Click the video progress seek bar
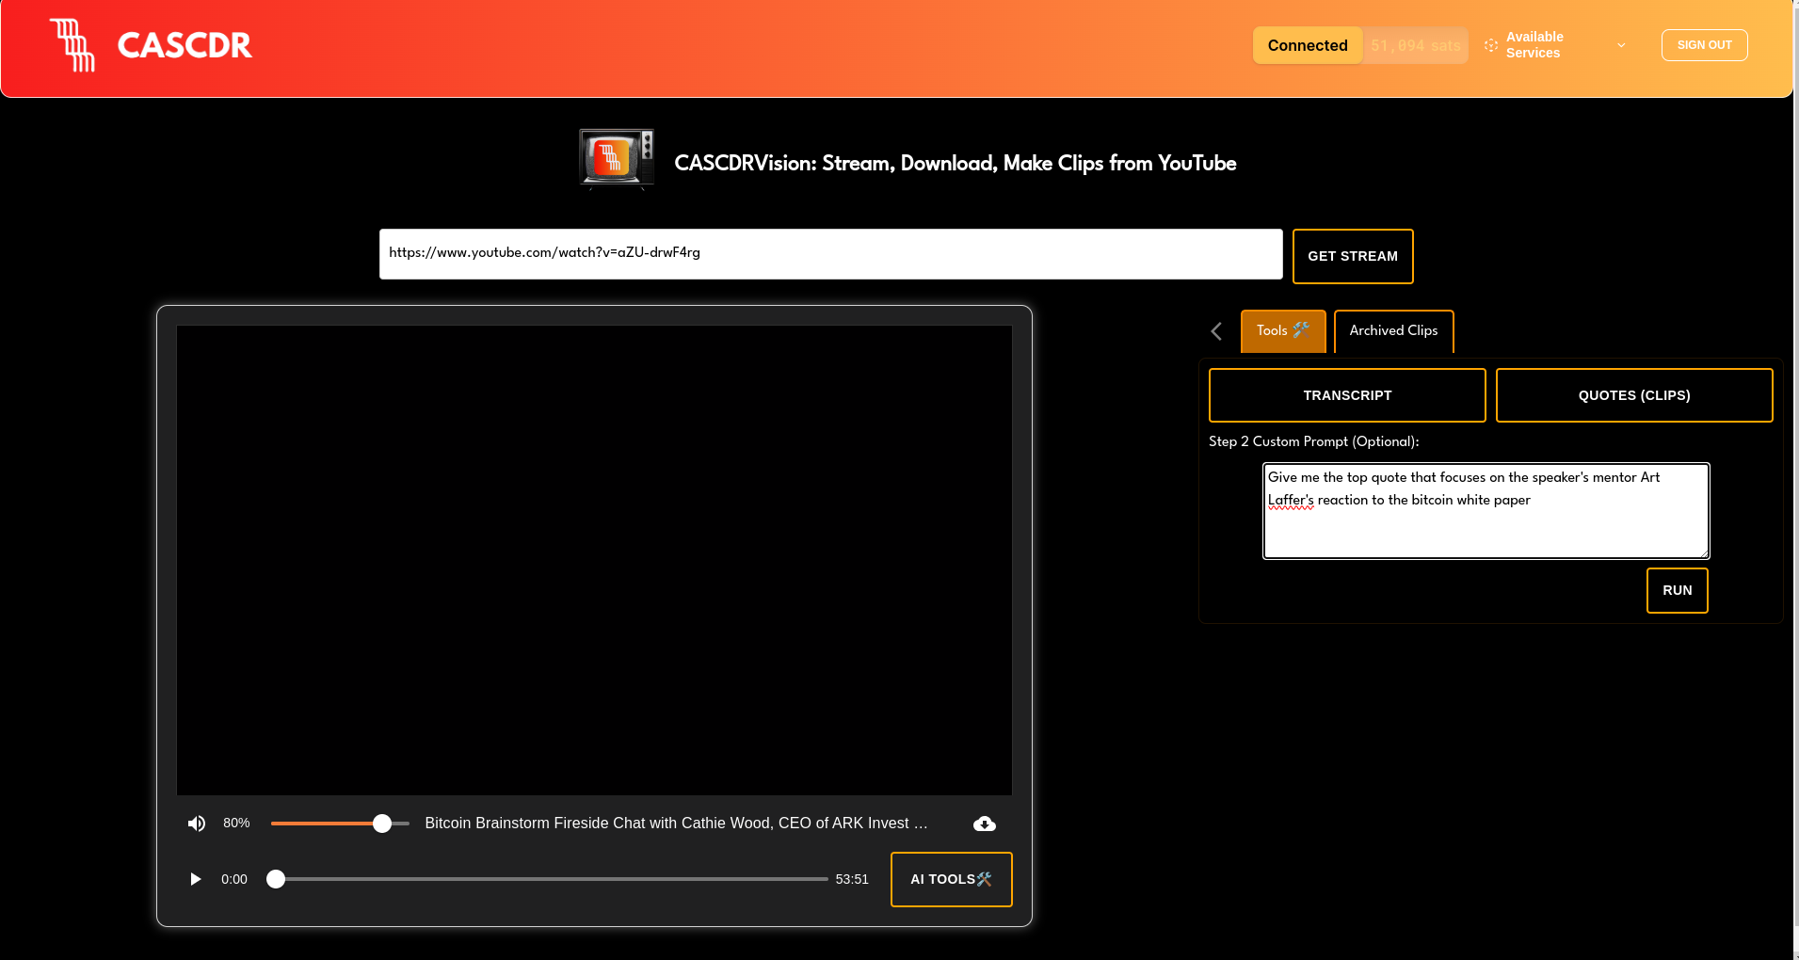 (x=551, y=879)
